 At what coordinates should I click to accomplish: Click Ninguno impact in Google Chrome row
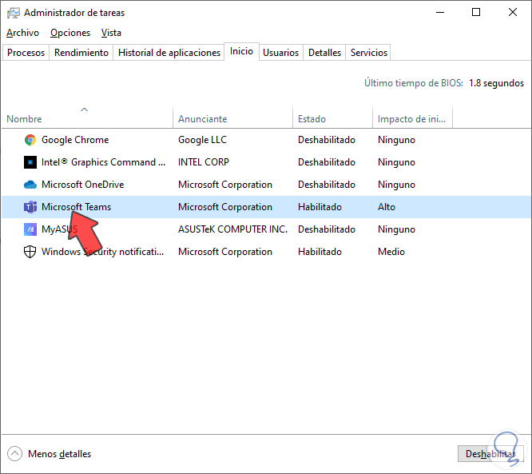tap(396, 140)
